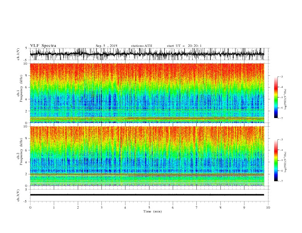Click the ch.3 flat voltage trace
302x233 pixels.
(x=147, y=195)
